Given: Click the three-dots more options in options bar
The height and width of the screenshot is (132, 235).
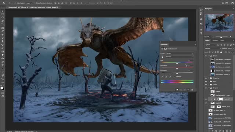Looking at the screenshot, I should tap(86, 3).
